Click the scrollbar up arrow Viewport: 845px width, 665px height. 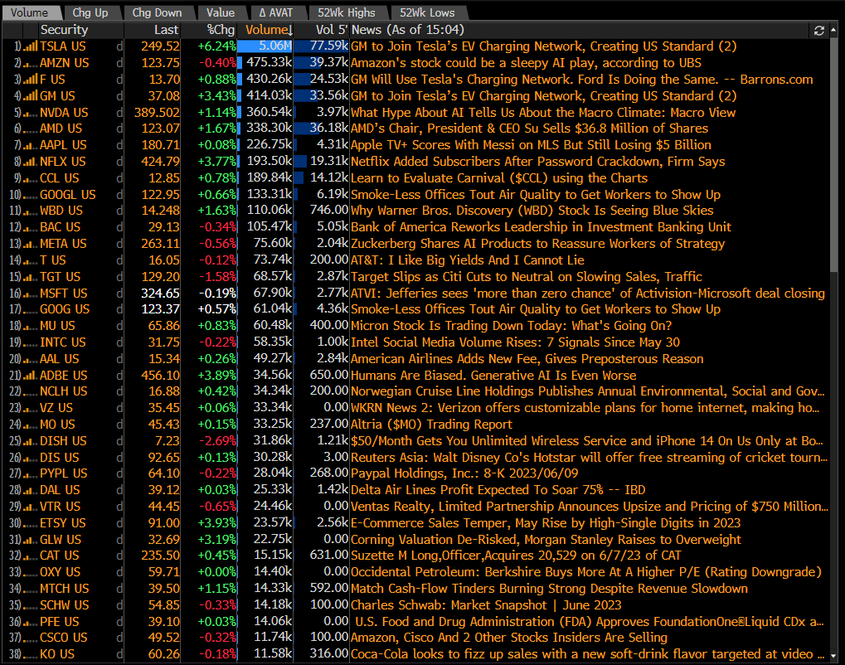(834, 30)
